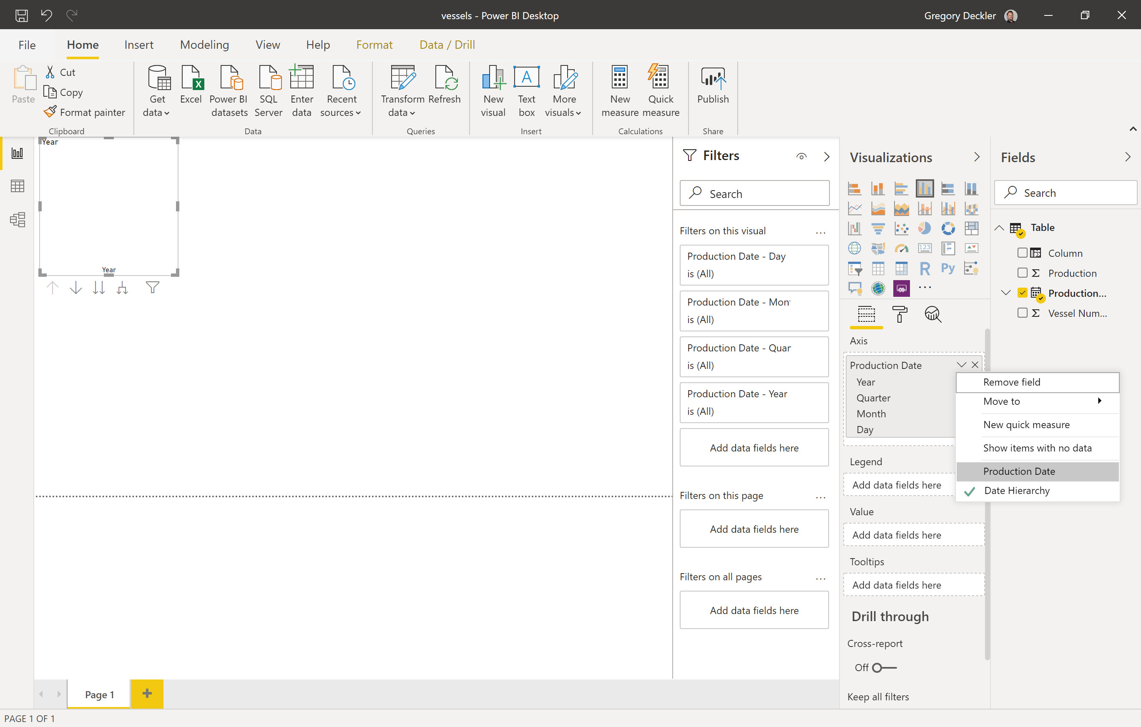Check the Production field checkbox
Viewport: 1141px width, 727px height.
pyautogui.click(x=1022, y=273)
